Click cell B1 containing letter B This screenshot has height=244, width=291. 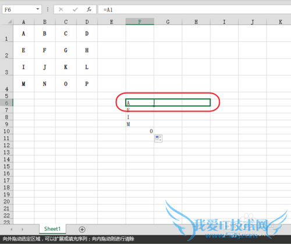click(45, 33)
